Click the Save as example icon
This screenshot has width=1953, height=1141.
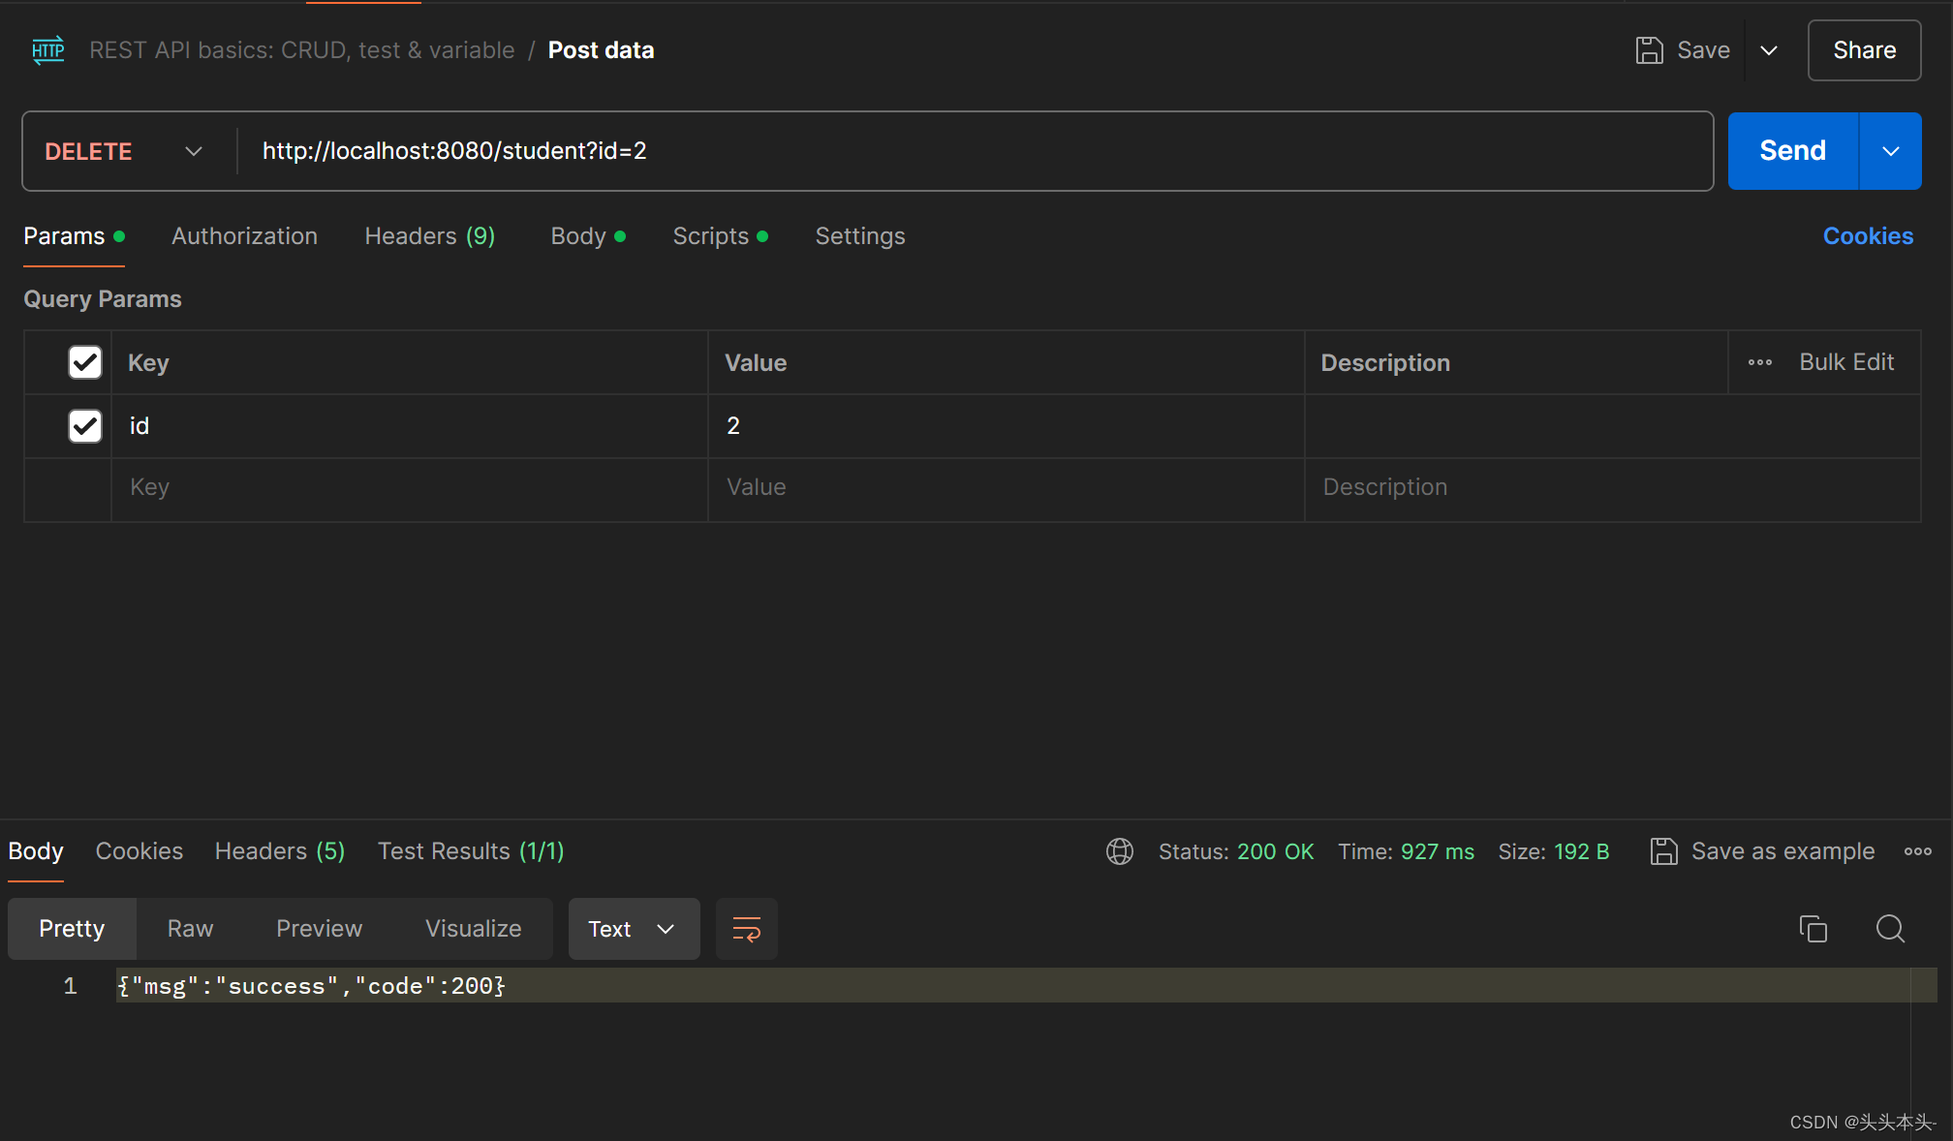click(1663, 851)
